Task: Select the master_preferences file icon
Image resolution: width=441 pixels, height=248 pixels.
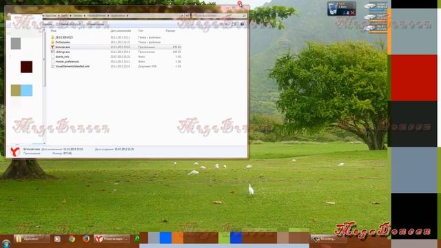Action: [x=52, y=61]
